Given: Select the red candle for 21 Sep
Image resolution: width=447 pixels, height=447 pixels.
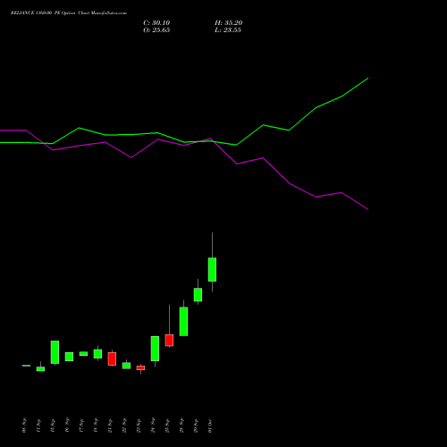Looking at the screenshot, I should [x=112, y=358].
